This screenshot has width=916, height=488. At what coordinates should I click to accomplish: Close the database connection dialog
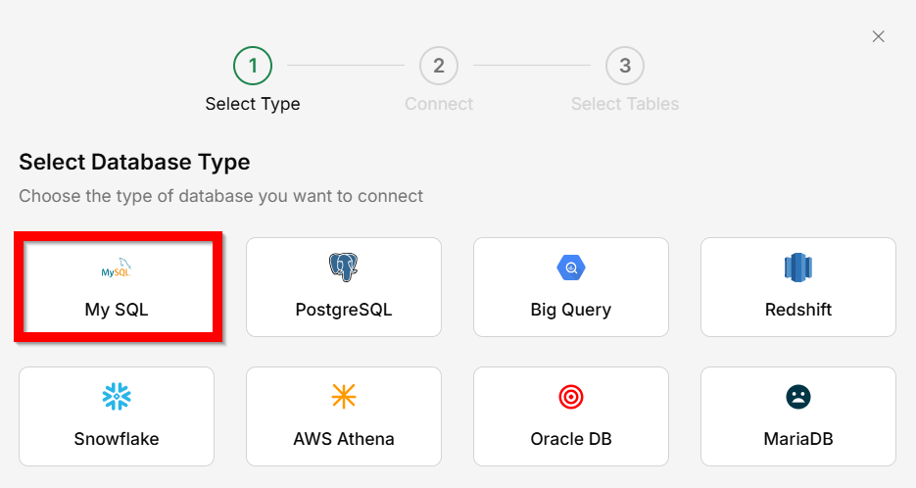[878, 36]
